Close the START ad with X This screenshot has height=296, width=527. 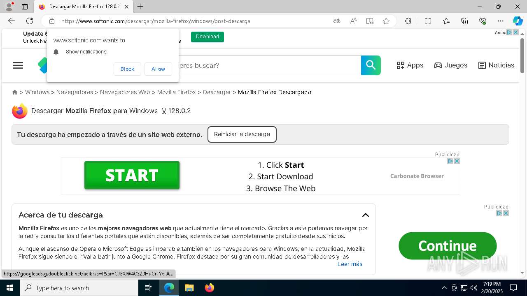pos(457,161)
